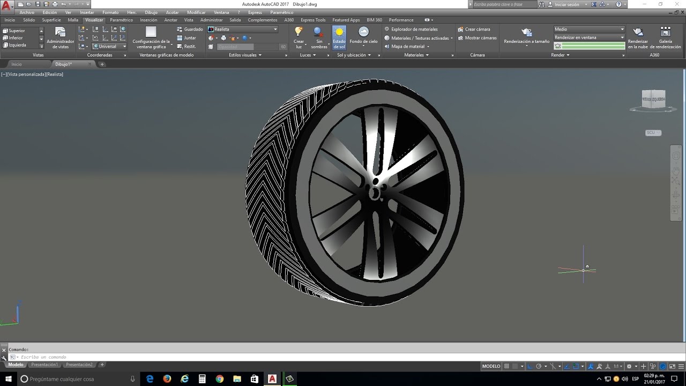Open Explorador de materiales
The image size is (686, 386).
pos(411,29)
